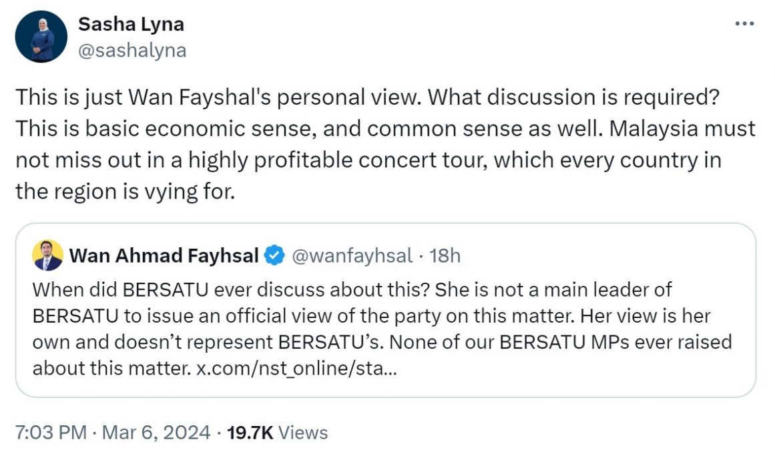Open the @sashalyna handle link
The height and width of the screenshot is (460, 775).
[132, 51]
